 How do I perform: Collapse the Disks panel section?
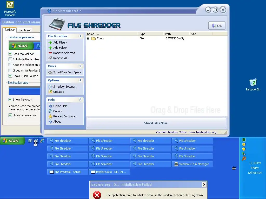[x=81, y=66]
